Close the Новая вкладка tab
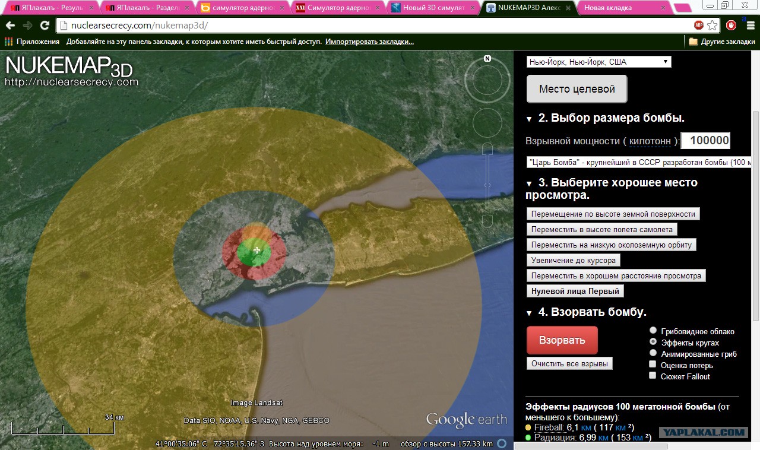 (x=664, y=8)
